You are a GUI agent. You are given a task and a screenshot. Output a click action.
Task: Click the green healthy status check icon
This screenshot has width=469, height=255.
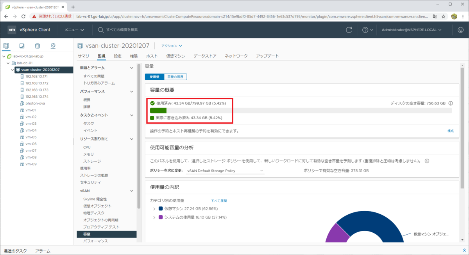point(152,103)
